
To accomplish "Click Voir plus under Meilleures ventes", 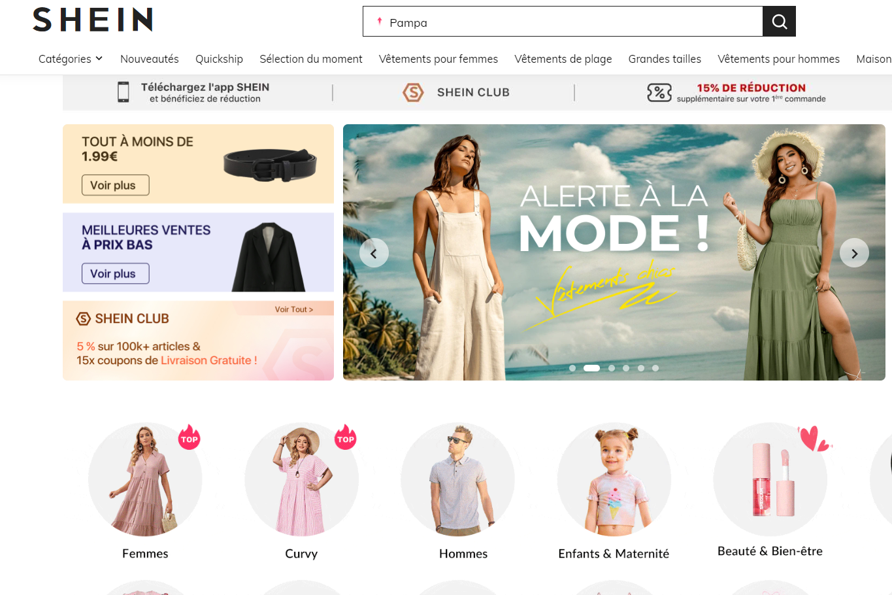I will click(x=116, y=273).
